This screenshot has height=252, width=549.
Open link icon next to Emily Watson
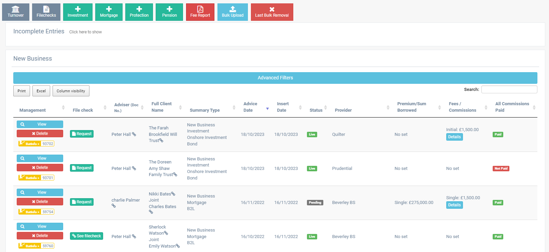(x=178, y=246)
